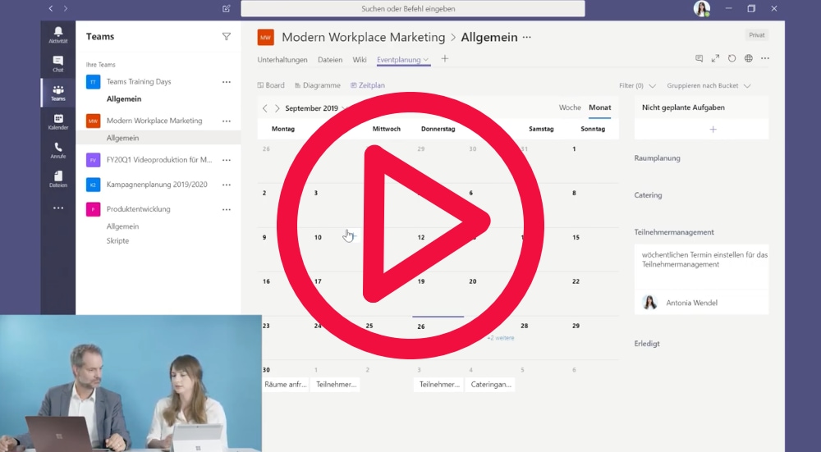Image resolution: width=821 pixels, height=452 pixels.
Task: Click the Privat badge
Action: coord(757,35)
